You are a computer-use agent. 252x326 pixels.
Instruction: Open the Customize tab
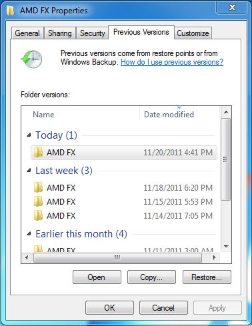tap(193, 33)
